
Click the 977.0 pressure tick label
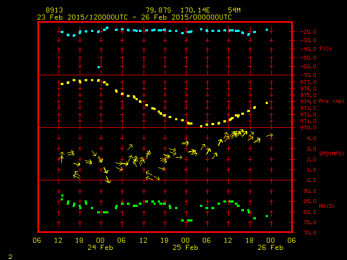(x=309, y=82)
